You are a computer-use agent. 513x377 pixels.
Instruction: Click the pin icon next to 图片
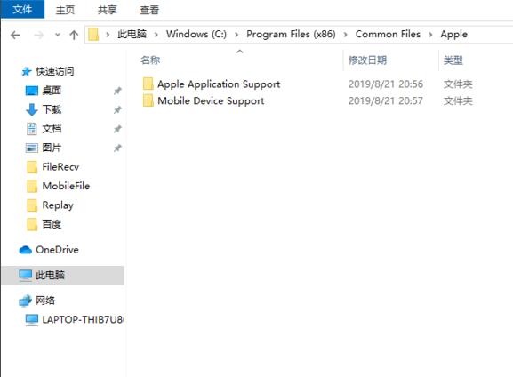pos(117,148)
